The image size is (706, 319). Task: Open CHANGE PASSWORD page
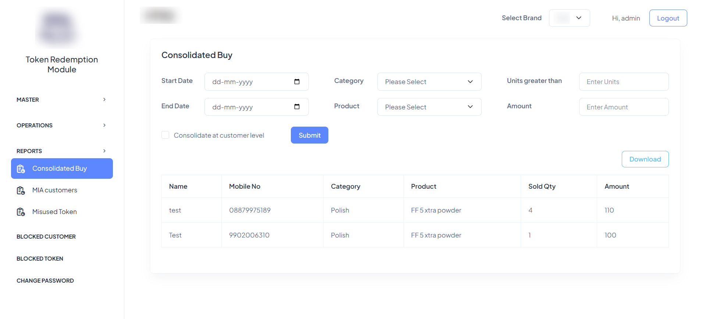(45, 281)
